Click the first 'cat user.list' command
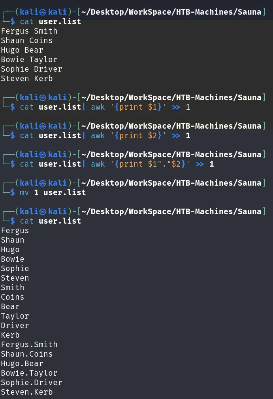 51,22
